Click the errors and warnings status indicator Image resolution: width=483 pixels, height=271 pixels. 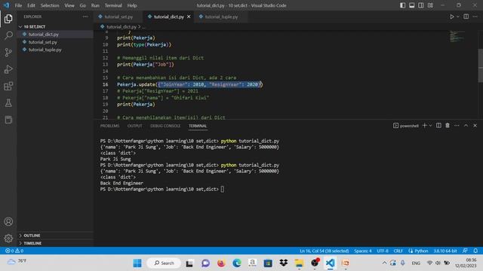pyautogui.click(x=14, y=251)
